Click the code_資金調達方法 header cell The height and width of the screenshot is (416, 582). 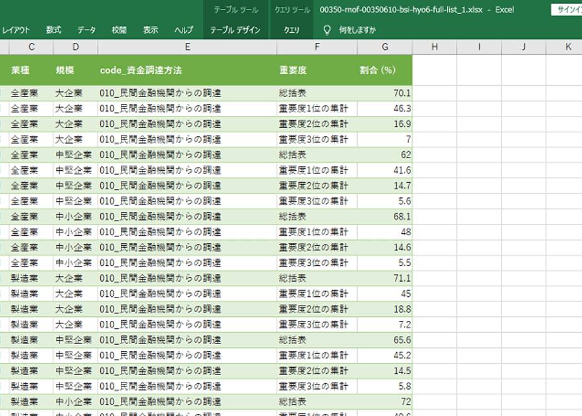click(x=188, y=70)
